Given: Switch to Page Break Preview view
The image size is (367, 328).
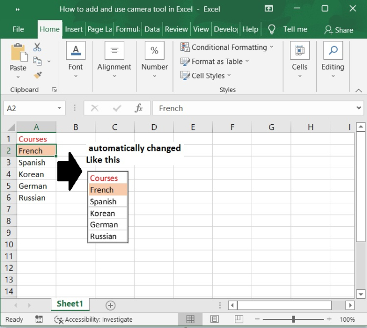Looking at the screenshot, I should tap(239, 319).
